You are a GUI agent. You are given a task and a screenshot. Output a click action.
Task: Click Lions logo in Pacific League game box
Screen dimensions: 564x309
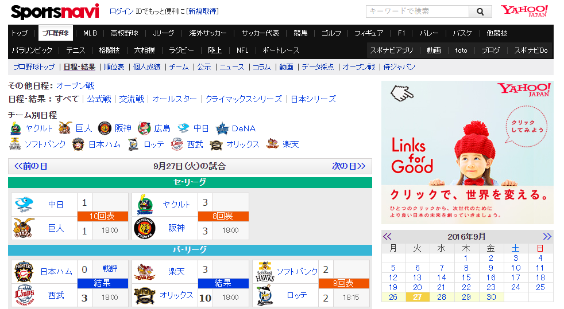pyautogui.click(x=24, y=295)
